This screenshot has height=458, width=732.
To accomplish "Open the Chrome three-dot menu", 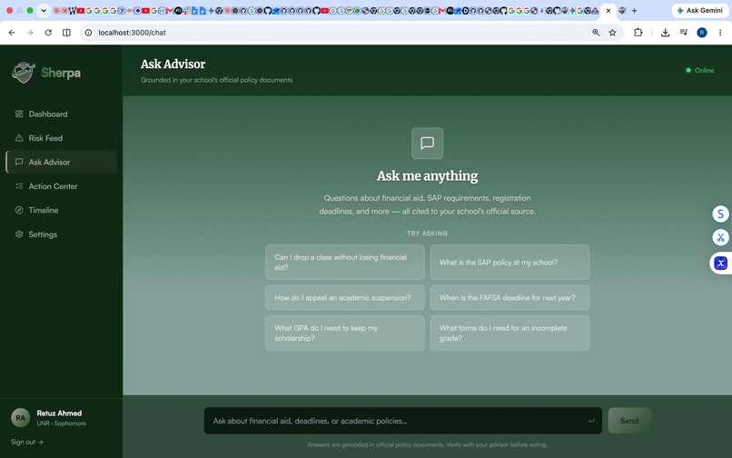I will tap(720, 32).
